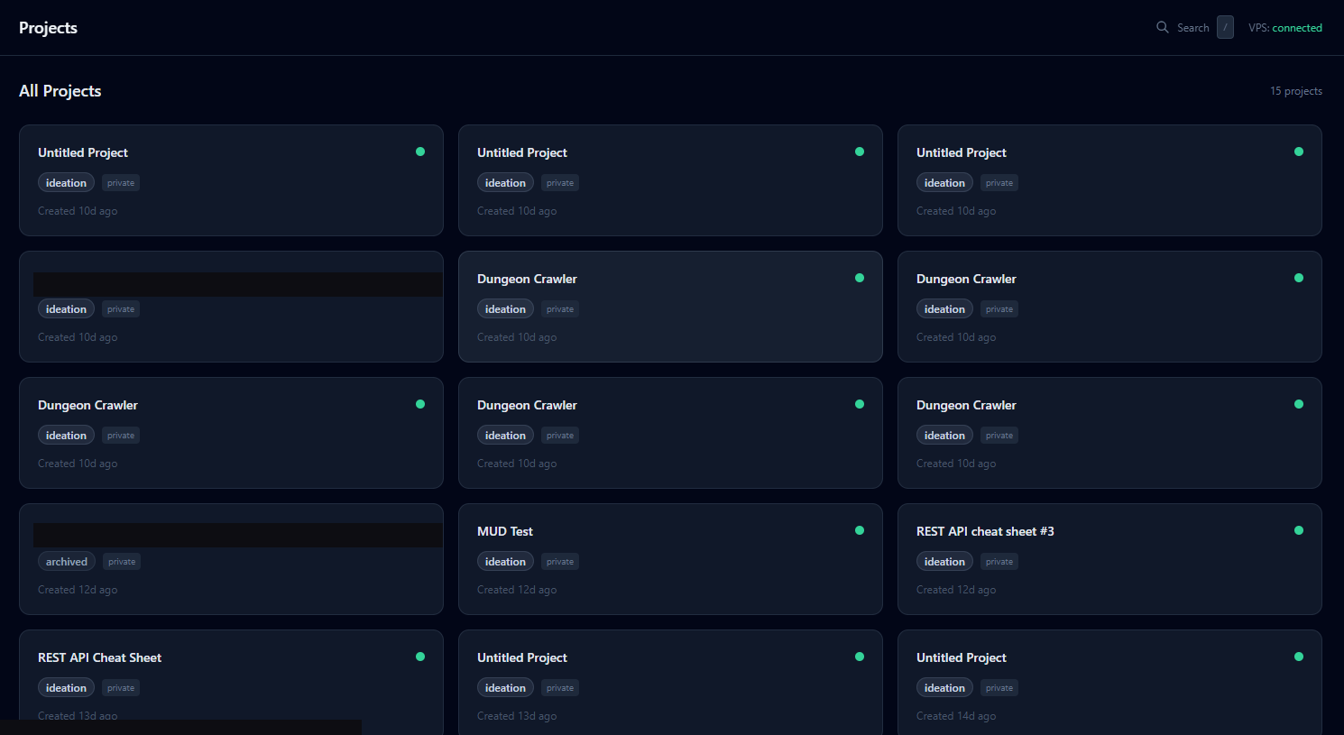Click private tag on Untitled Project created 13d ago

pyautogui.click(x=560, y=688)
